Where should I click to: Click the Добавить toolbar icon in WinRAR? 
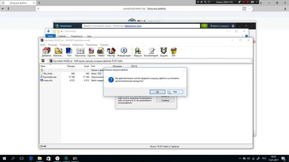point(47,52)
